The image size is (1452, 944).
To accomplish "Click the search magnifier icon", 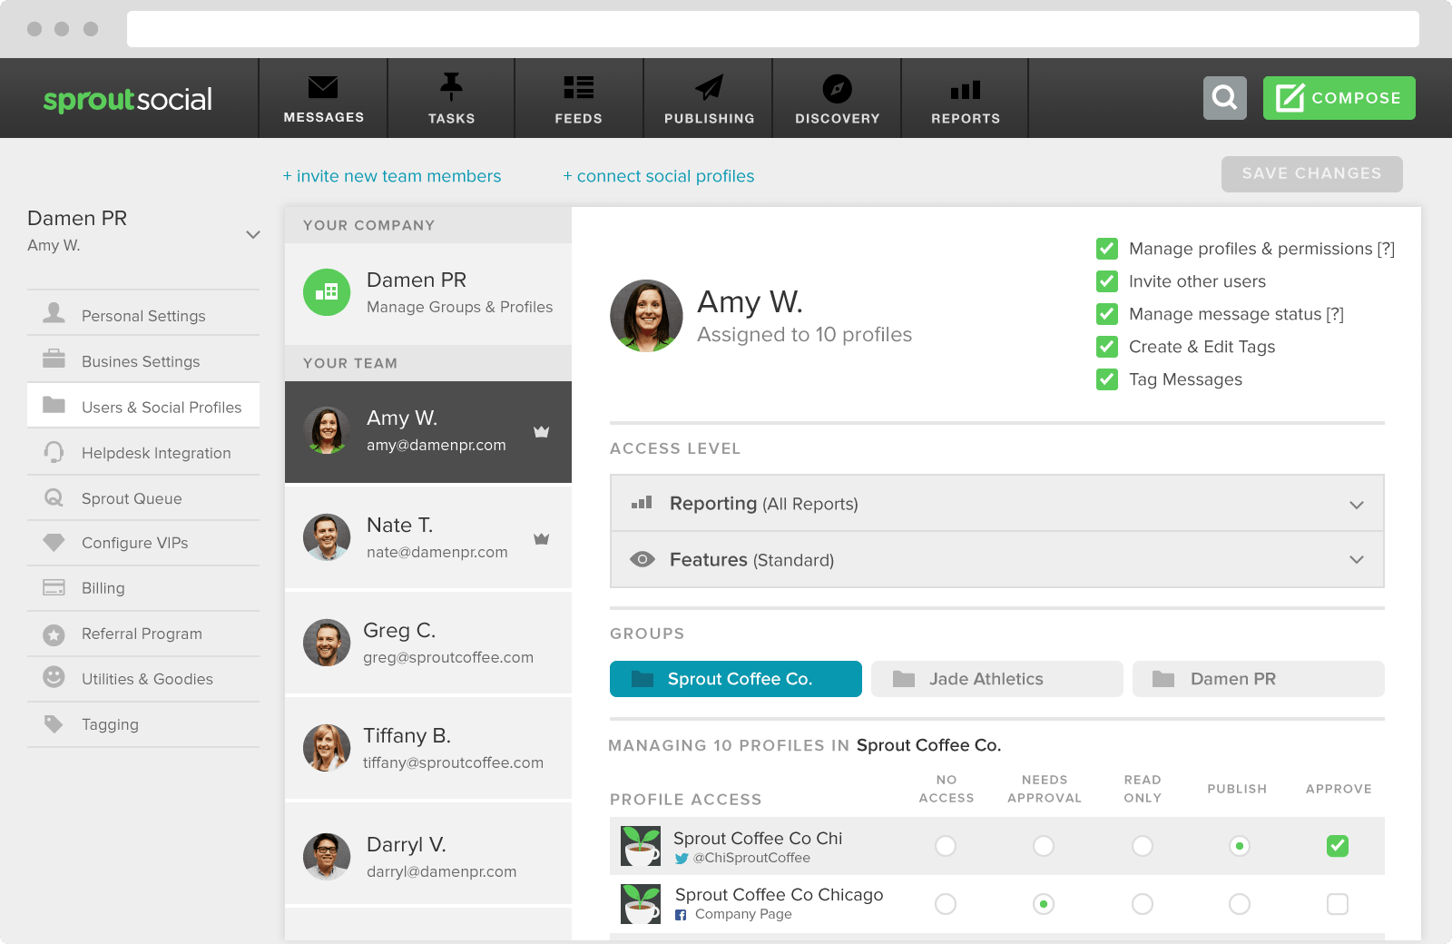I will [1226, 97].
